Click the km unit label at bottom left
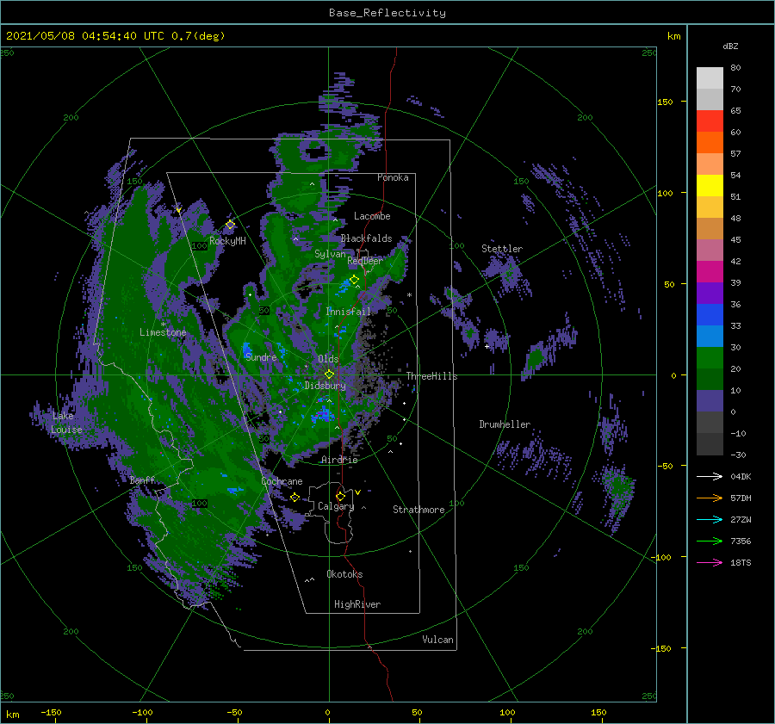Viewport: 775px width, 724px height. click(12, 715)
